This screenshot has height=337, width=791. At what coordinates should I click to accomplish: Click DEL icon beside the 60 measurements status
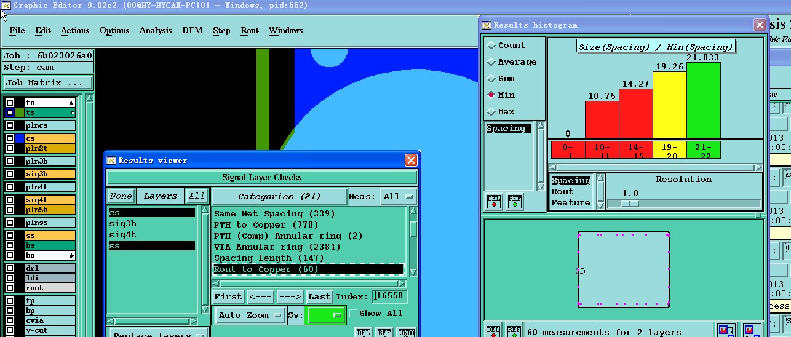[493, 331]
